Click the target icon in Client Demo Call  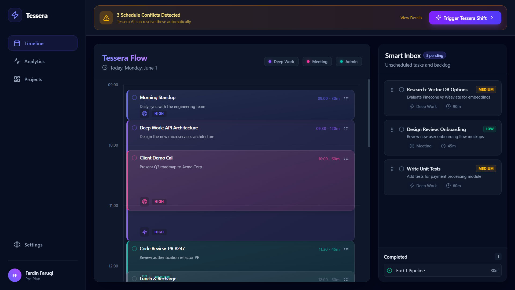coord(144,202)
